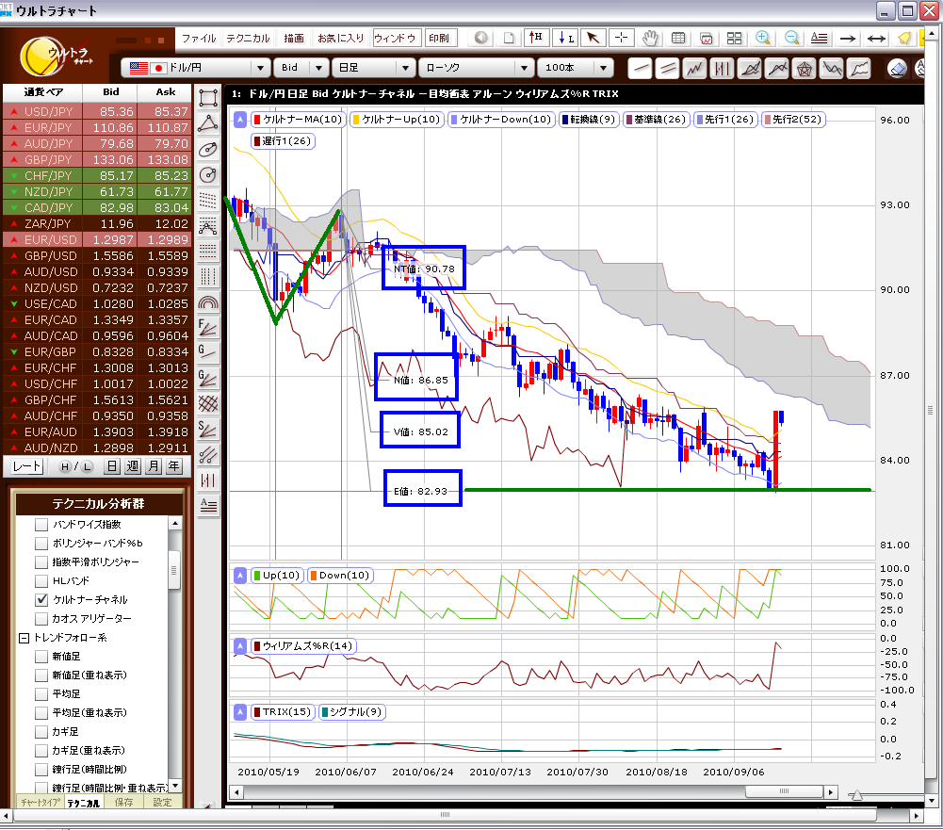Image resolution: width=943 pixels, height=830 pixels.
Task: Collapse the Aroon Up(10) panel arrow
Action: (x=240, y=576)
